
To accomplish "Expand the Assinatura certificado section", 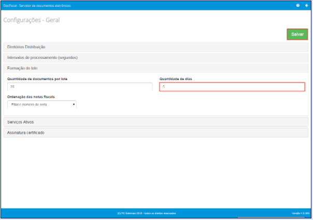I will tap(156, 133).
